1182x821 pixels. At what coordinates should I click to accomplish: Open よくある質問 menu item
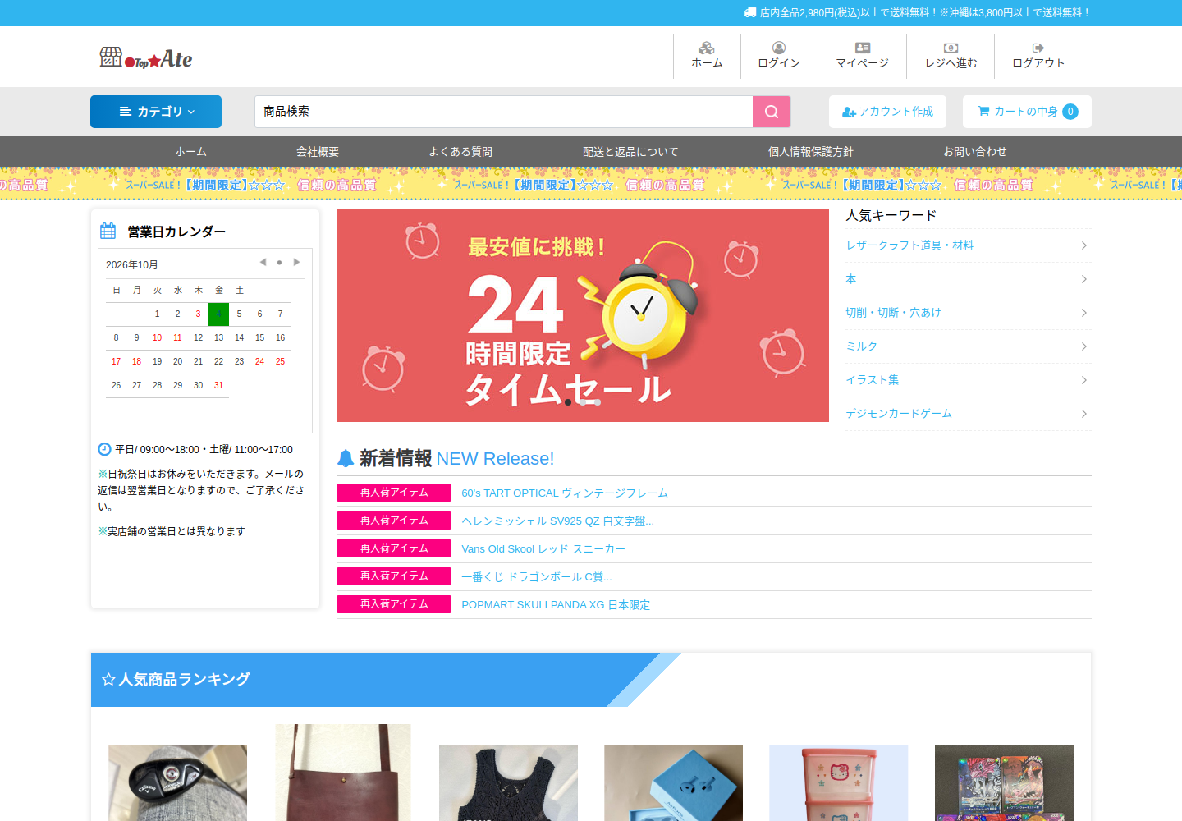tap(460, 152)
